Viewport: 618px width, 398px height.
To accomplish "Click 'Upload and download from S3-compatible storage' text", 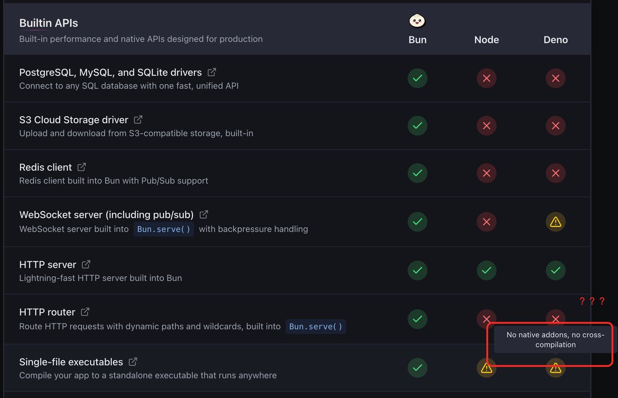I will coord(136,133).
